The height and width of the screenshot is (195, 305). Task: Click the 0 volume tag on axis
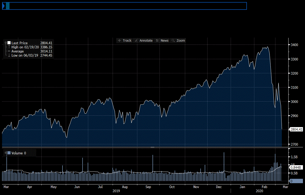(x=296, y=181)
